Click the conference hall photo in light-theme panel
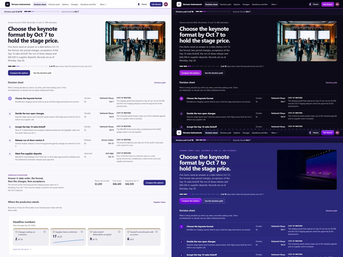The width and height of the screenshot is (343, 257). tap(135, 41)
